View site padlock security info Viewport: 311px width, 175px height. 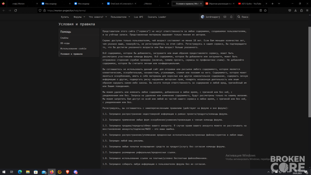pyautogui.click(x=44, y=11)
